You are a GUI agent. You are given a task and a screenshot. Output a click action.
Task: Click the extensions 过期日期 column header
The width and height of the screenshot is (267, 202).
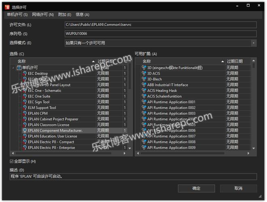pyautogui.click(x=238, y=61)
